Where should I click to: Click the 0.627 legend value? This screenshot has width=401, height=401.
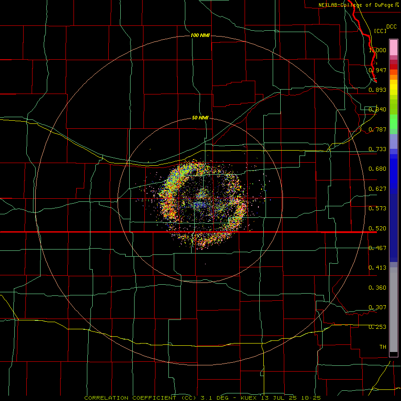377,189
